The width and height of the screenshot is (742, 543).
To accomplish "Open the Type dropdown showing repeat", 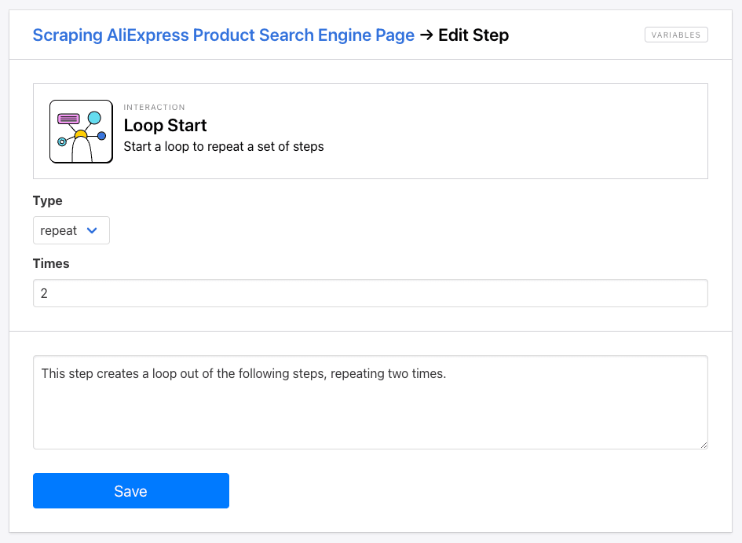I will 71,230.
